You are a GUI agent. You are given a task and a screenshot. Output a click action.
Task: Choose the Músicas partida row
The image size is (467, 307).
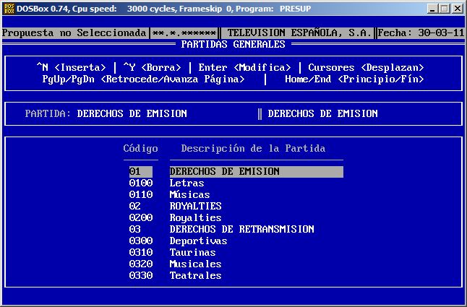[x=189, y=195]
